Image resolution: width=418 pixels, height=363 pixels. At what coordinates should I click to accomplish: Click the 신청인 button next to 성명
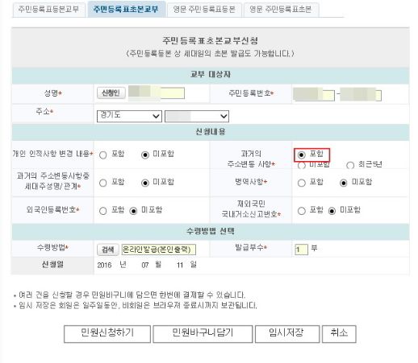point(111,93)
